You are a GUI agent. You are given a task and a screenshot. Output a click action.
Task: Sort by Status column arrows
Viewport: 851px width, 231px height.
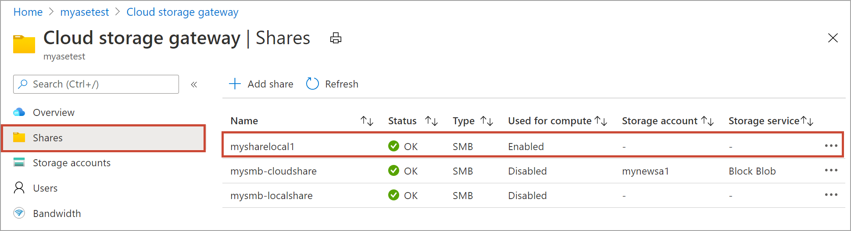[x=432, y=121]
